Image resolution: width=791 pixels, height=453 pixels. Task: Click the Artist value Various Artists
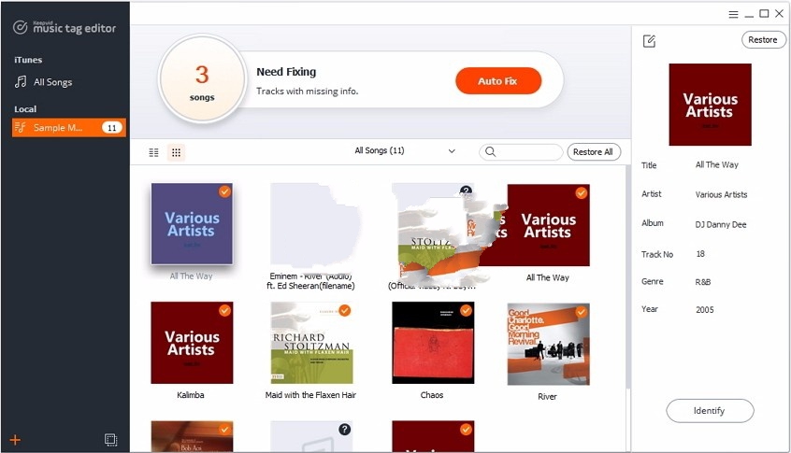pos(722,194)
